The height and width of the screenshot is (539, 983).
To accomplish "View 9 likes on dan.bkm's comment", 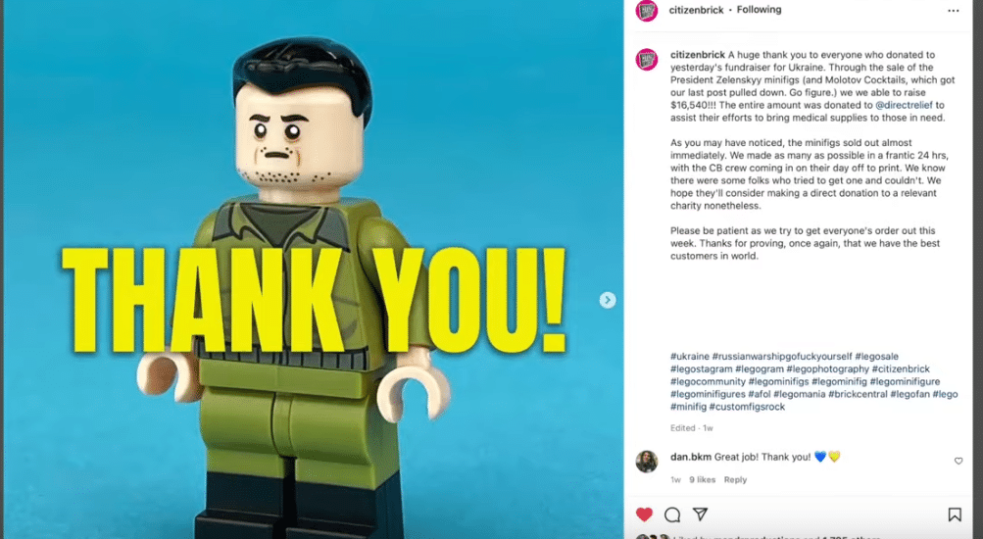I will (702, 479).
